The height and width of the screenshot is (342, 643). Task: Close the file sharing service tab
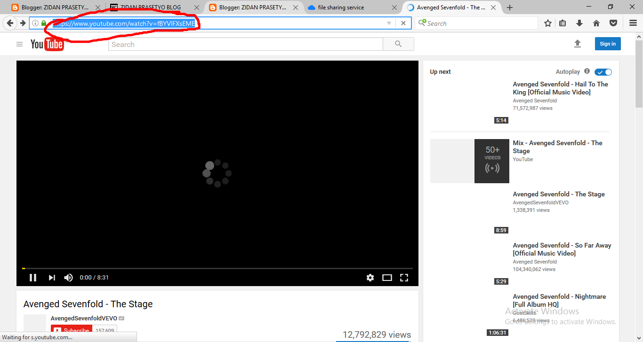[394, 8]
